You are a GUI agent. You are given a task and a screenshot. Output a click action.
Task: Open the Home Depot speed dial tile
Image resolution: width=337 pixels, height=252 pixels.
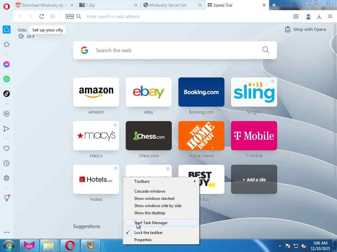[201, 136]
